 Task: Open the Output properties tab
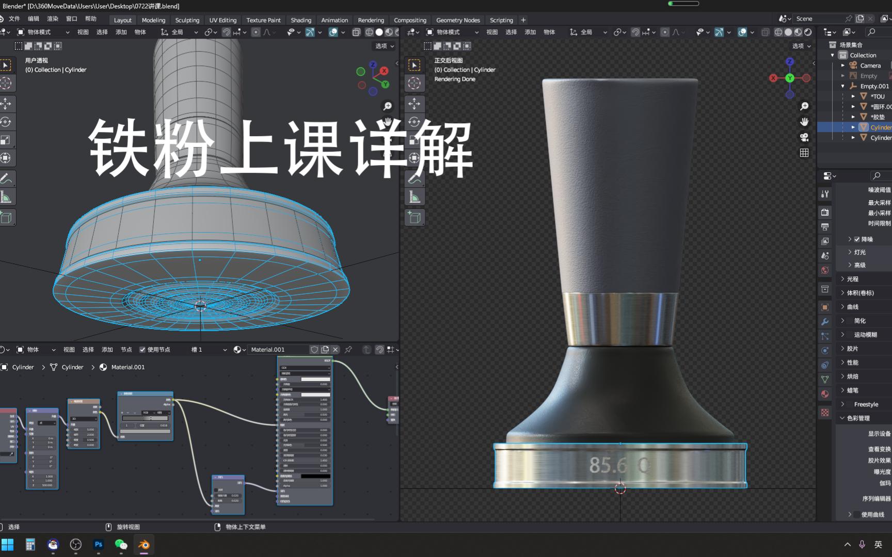pos(825,227)
